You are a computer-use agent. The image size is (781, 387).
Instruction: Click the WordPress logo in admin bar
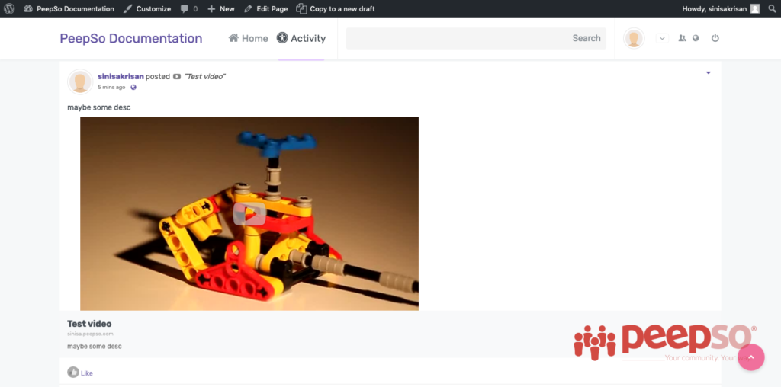pos(9,8)
